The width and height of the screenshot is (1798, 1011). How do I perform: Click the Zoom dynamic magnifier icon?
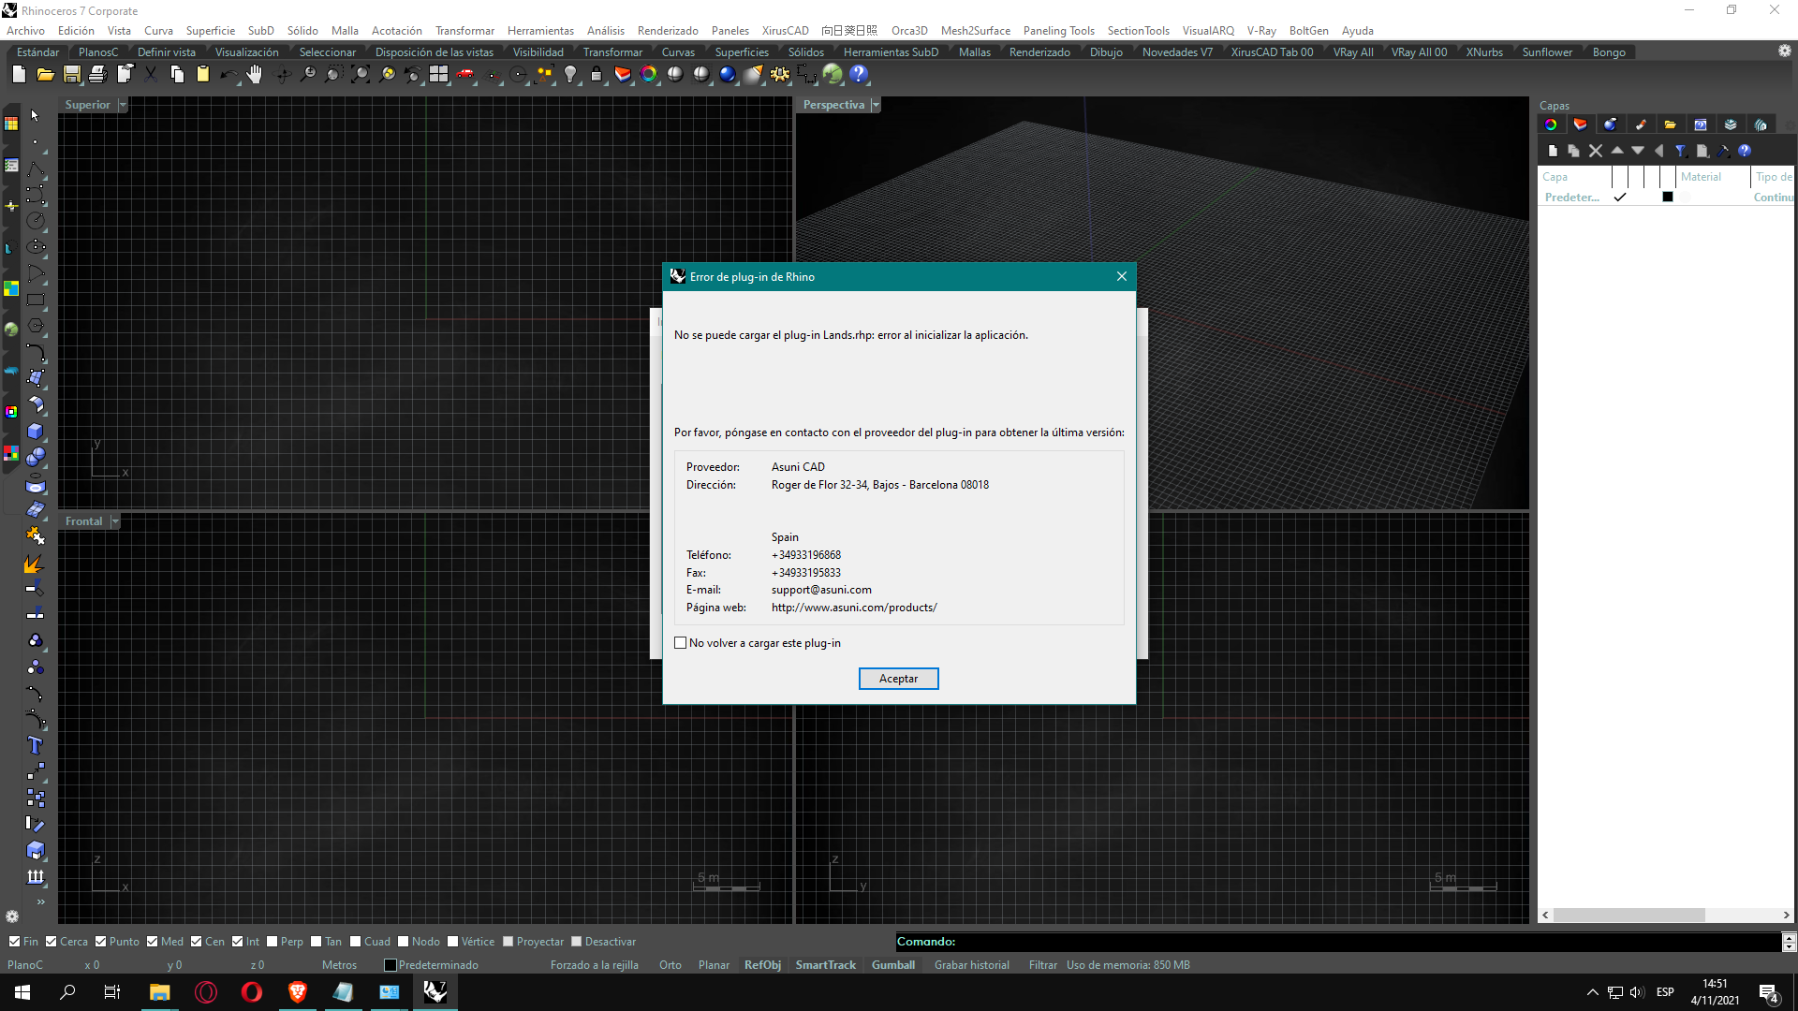tap(307, 74)
